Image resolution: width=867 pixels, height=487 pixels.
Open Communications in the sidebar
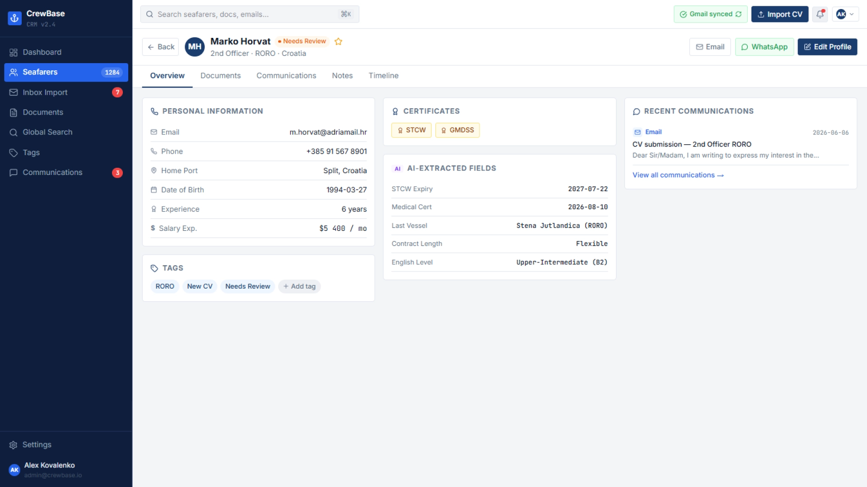coord(66,172)
